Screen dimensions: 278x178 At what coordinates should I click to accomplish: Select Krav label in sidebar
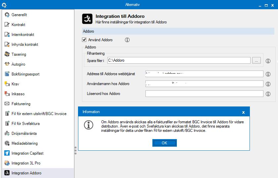pos(15,84)
